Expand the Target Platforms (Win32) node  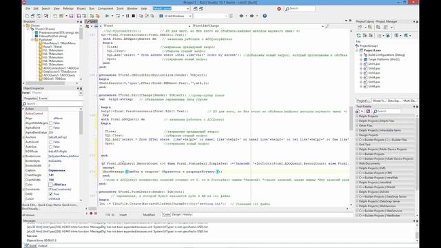(361, 59)
